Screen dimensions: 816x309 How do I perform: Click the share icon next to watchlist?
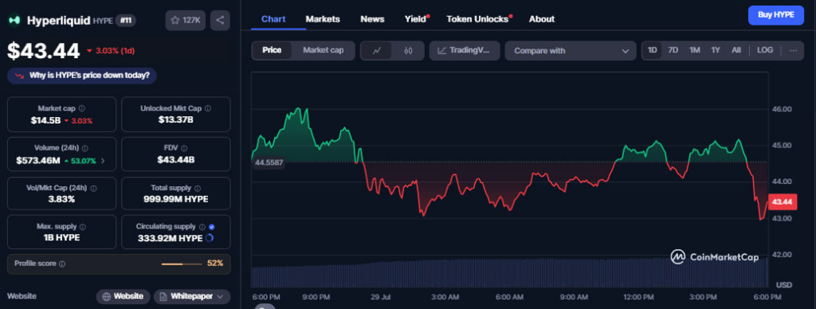[x=220, y=20]
